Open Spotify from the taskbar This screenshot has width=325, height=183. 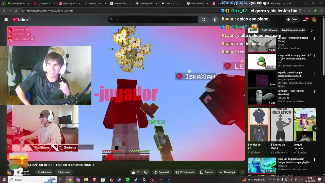click(127, 180)
